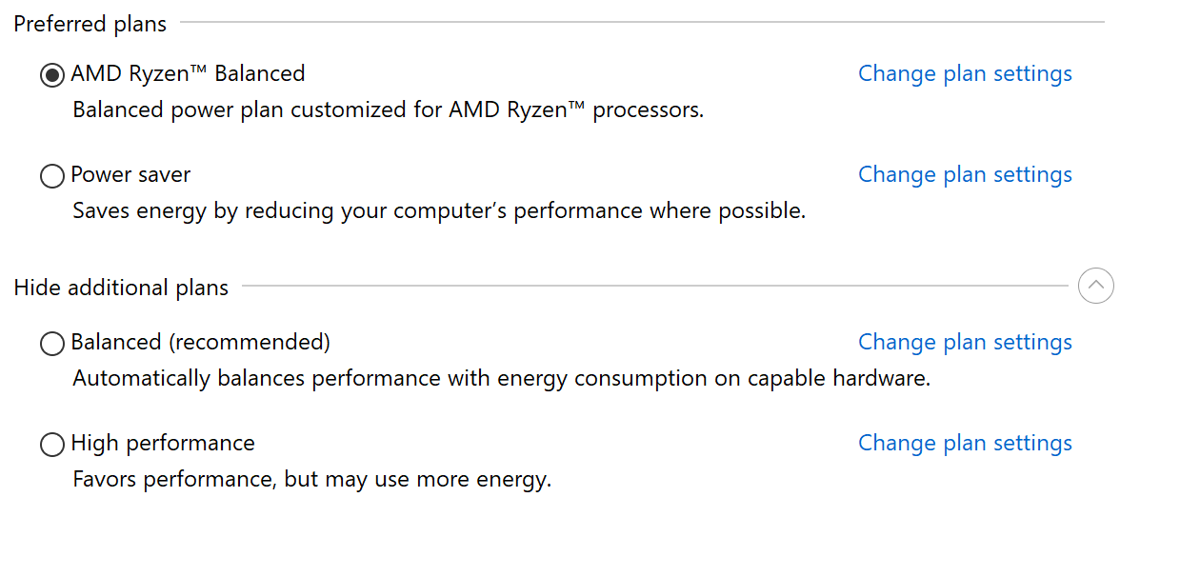Open Change plan settings for Balanced (recommended)
1200x577 pixels.
click(x=965, y=343)
